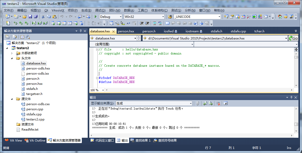302x153 pixels.
Task: Start debugging with green play arrow
Action: (96, 17)
